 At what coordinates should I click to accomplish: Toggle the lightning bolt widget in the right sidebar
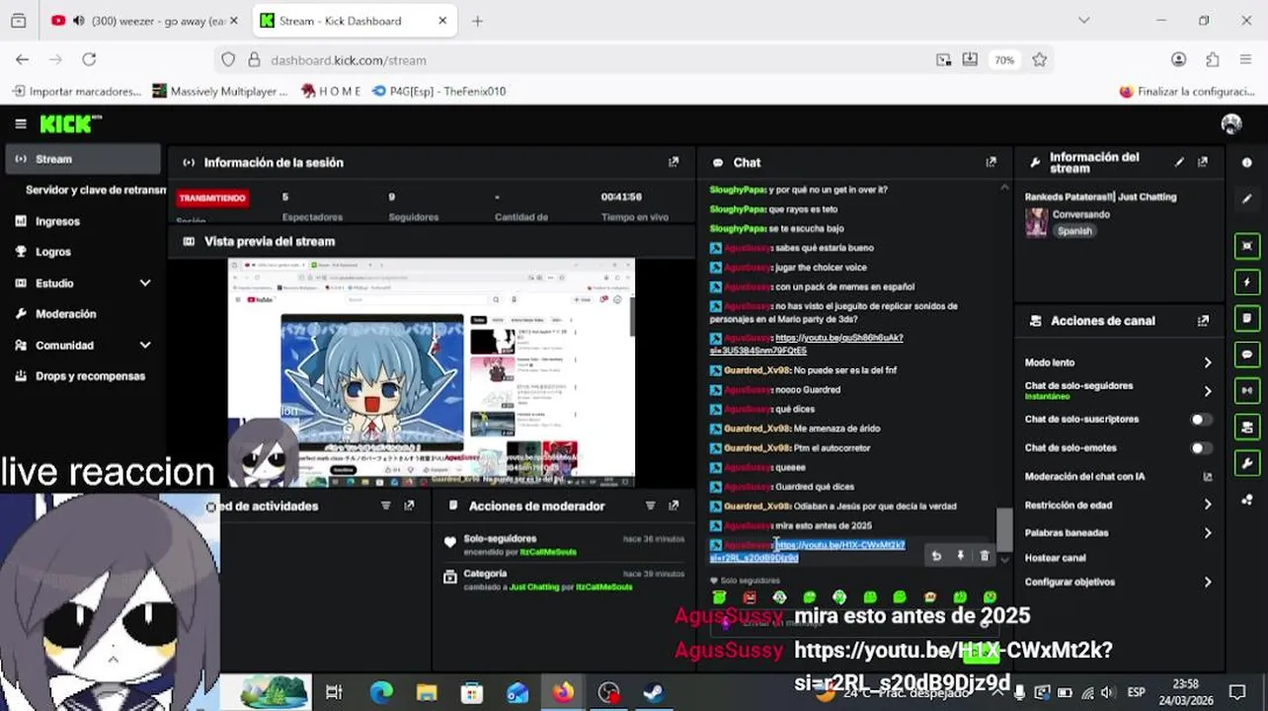pos(1246,282)
